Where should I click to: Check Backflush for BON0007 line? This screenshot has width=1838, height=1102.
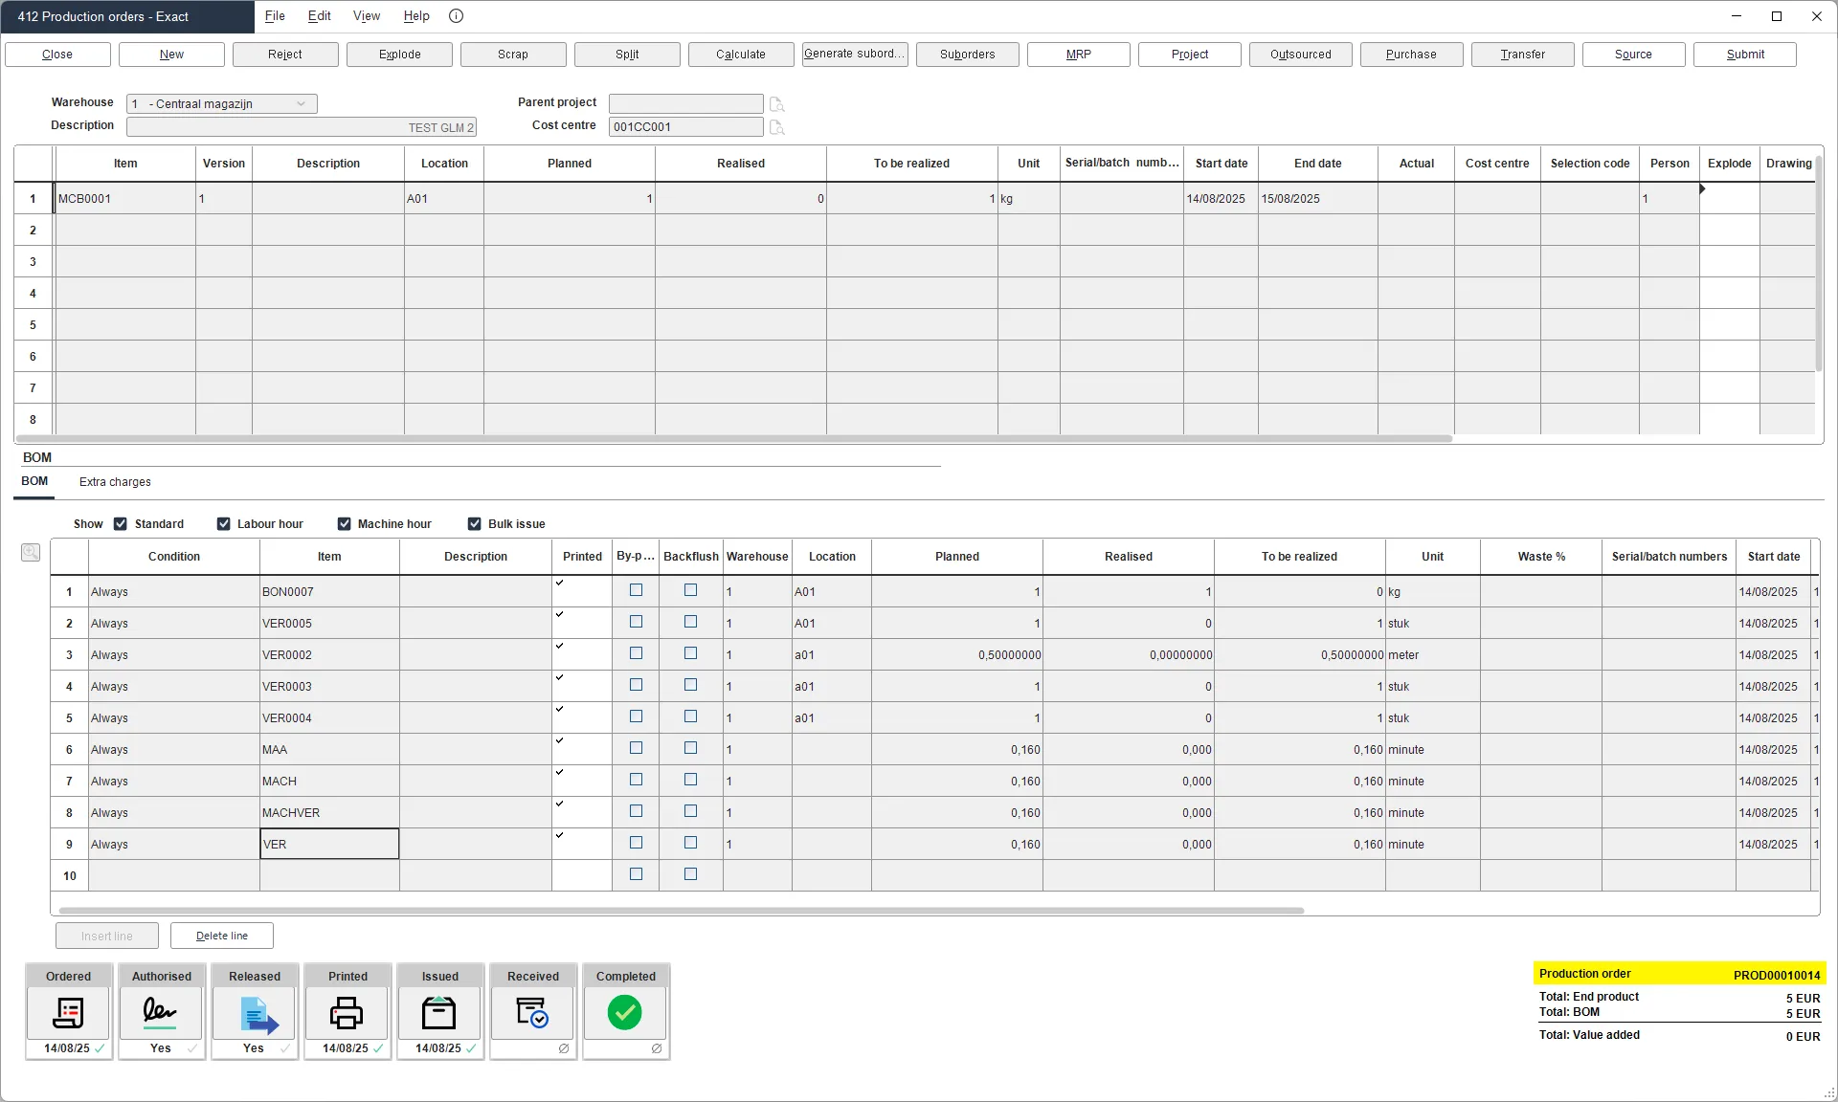pyautogui.click(x=690, y=591)
